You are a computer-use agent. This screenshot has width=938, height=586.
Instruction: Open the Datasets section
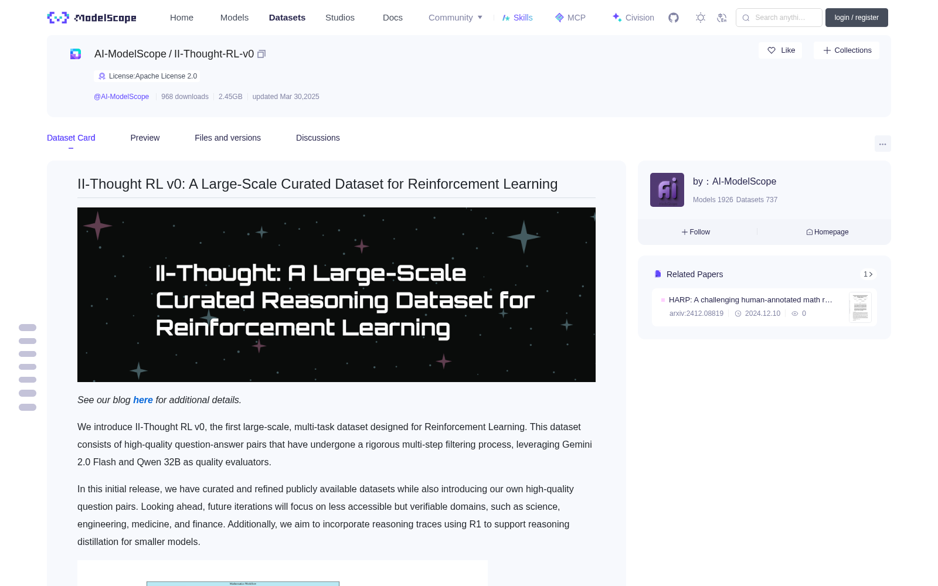[x=287, y=18]
